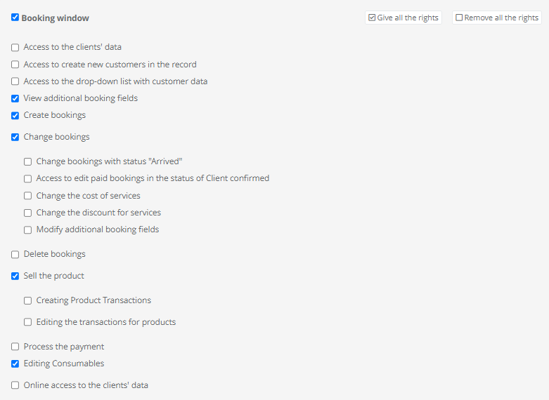Click the Give all the rights button
The height and width of the screenshot is (400, 549).
[403, 18]
